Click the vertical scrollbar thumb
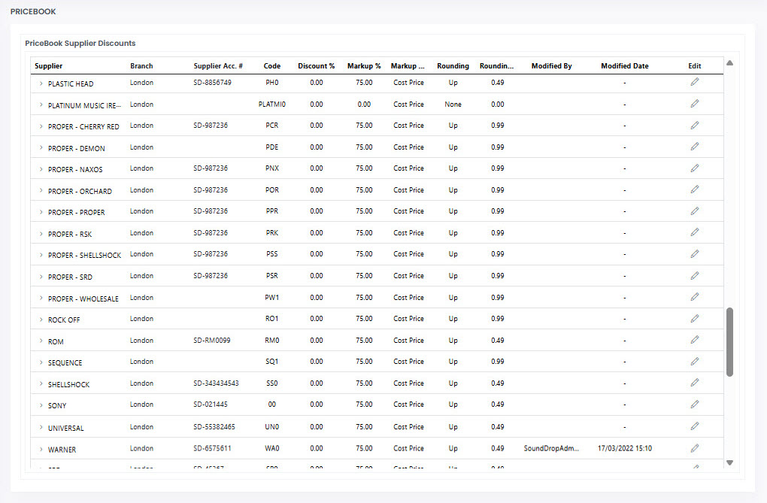The width and height of the screenshot is (767, 503). (x=729, y=341)
